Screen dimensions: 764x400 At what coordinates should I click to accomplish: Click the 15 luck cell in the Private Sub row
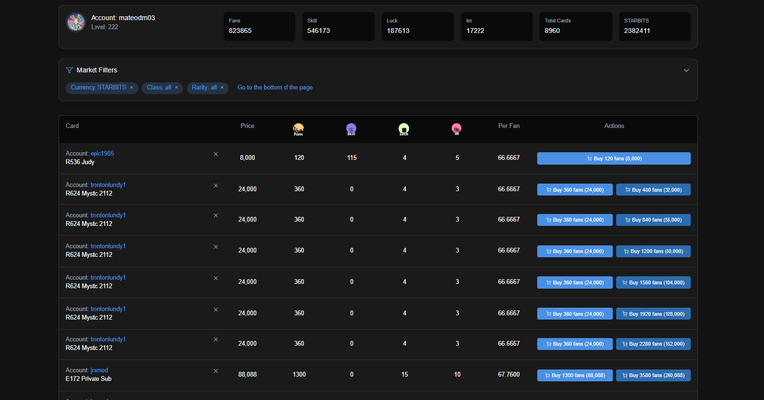tap(405, 375)
